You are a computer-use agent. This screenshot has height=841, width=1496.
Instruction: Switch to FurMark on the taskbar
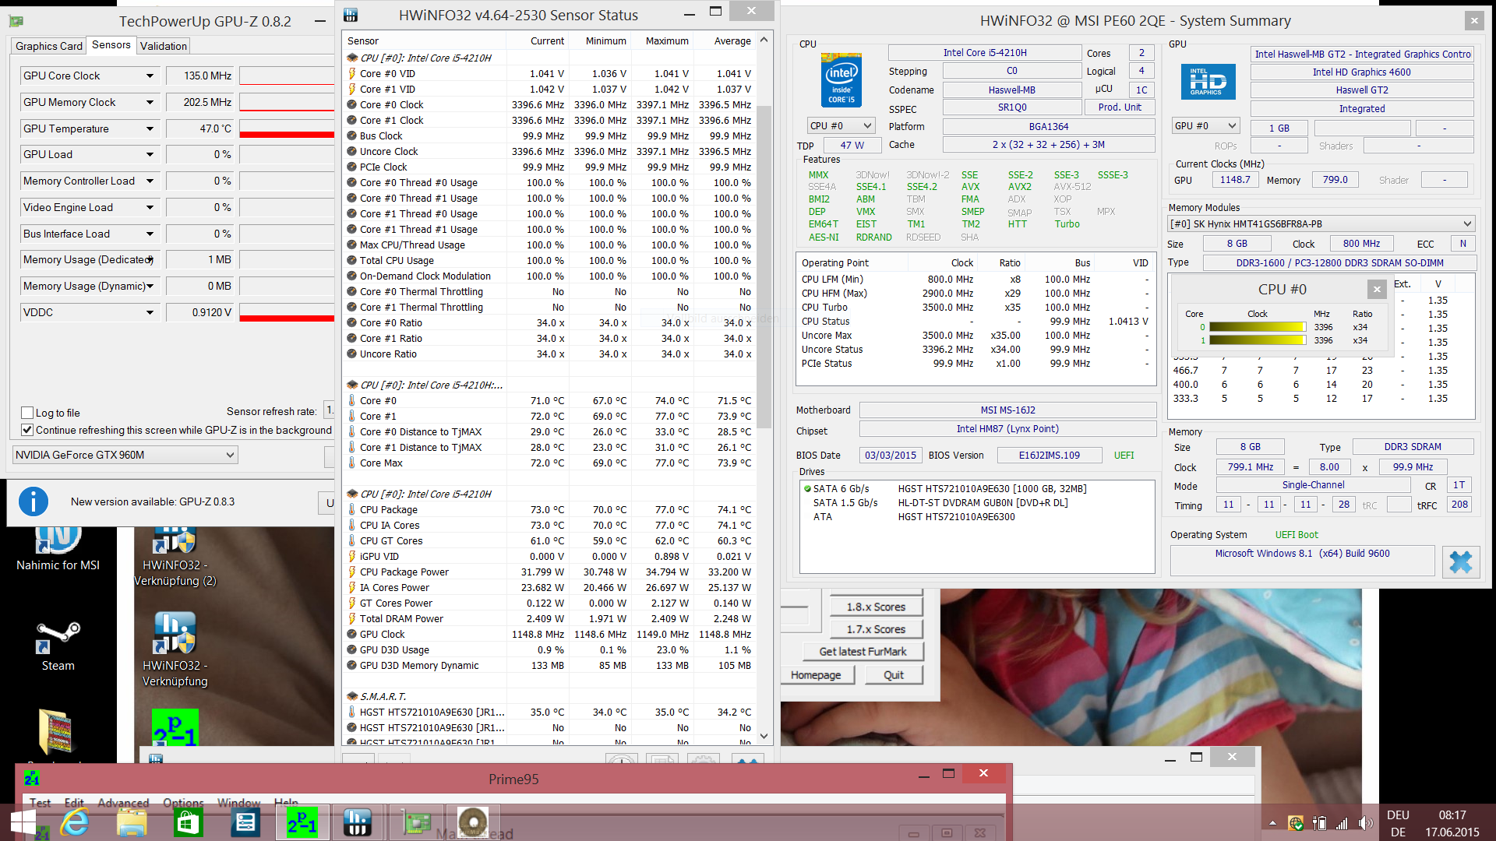pos(472,822)
